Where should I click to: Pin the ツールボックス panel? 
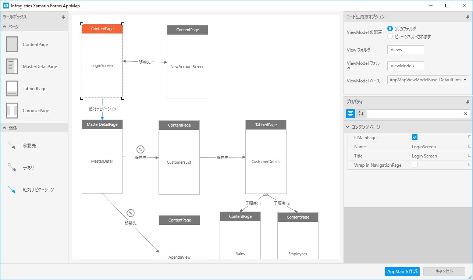tap(63, 17)
